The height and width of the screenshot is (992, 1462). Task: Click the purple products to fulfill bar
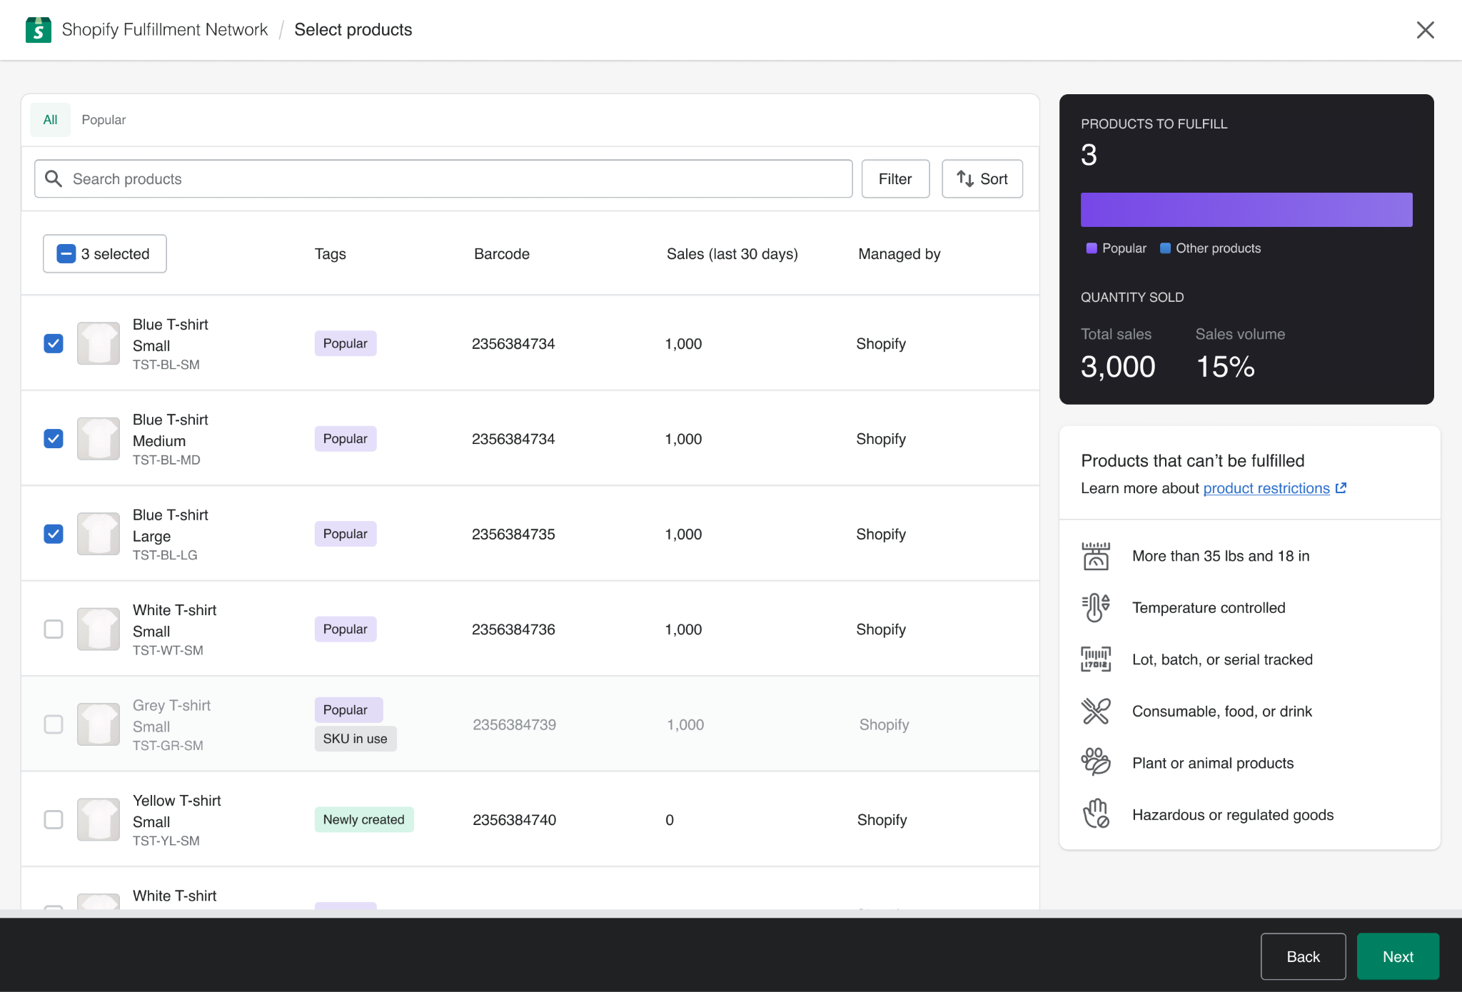1246,210
